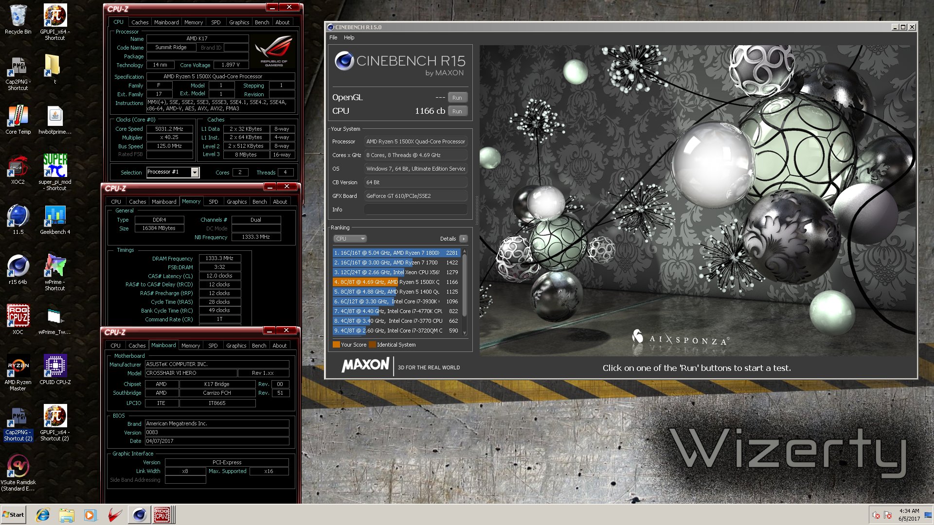
Task: Open the Processor #1 selection dropdown
Action: click(173, 172)
